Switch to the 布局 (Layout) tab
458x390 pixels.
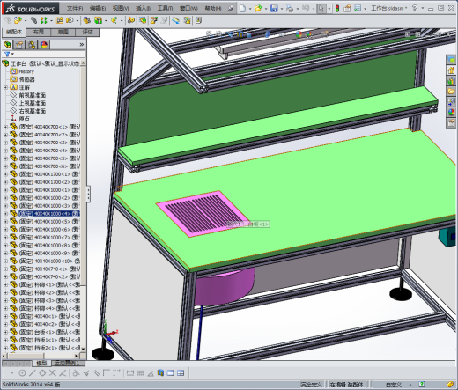pyautogui.click(x=39, y=32)
